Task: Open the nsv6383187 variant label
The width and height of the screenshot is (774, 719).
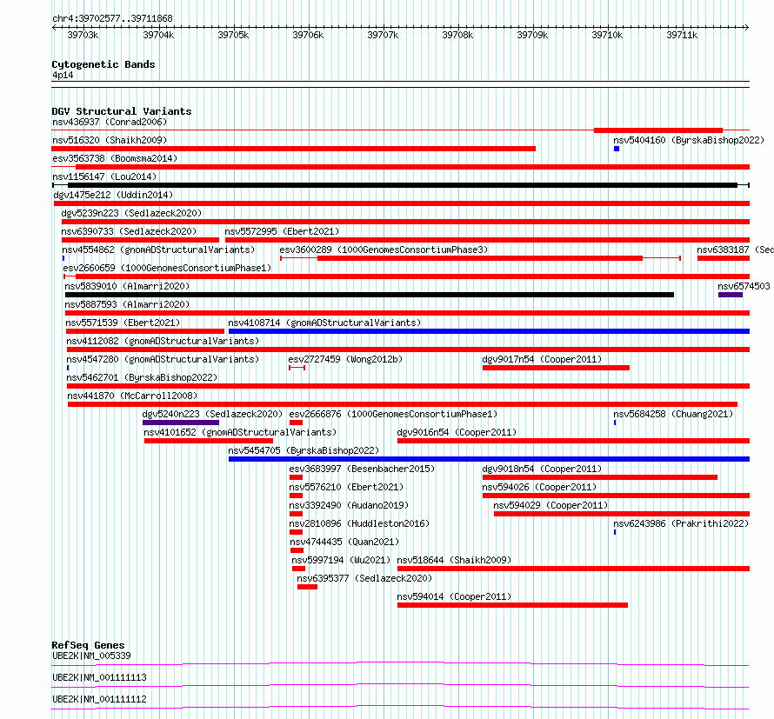Action: click(x=735, y=250)
